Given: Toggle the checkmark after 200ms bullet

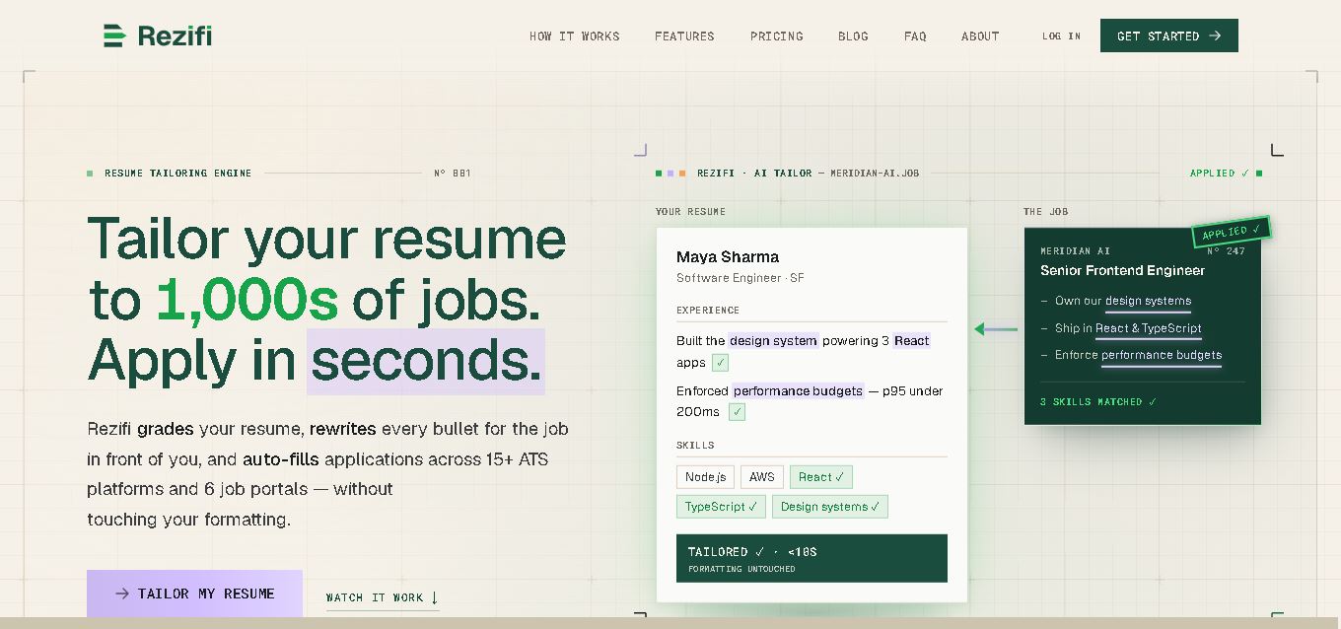Looking at the screenshot, I should [737, 412].
